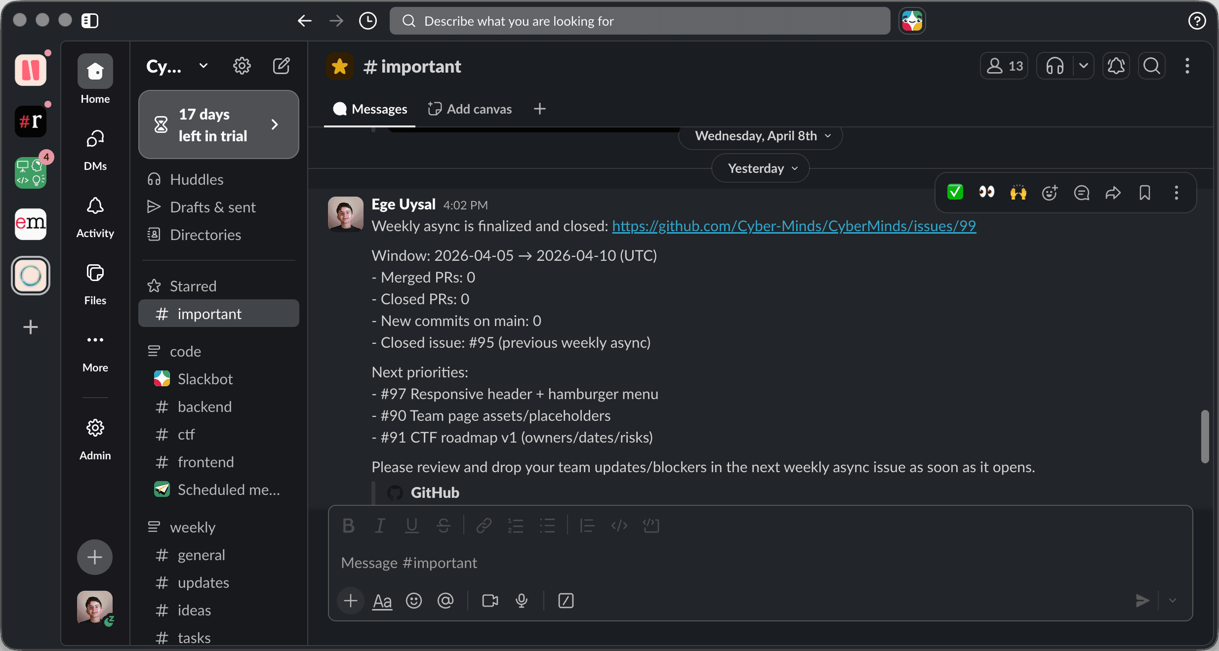Open the Add canvas tab
Viewport: 1219px width, 651px height.
click(x=470, y=109)
